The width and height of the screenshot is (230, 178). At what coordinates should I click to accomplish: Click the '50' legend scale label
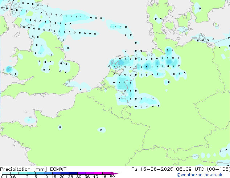pyautogui.click(x=112, y=177)
